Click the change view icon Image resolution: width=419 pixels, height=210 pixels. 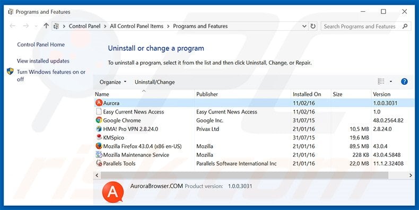[x=381, y=82]
